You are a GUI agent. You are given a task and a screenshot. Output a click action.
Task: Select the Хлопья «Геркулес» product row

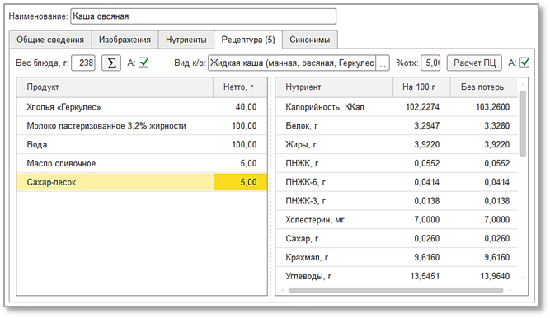click(142, 107)
